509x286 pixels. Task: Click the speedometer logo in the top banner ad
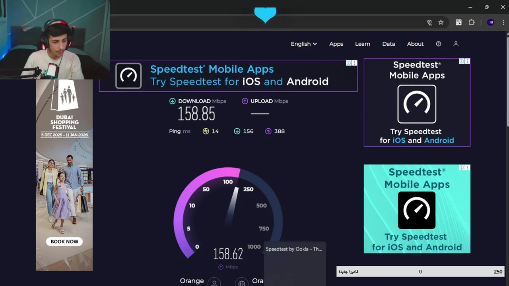[128, 75]
